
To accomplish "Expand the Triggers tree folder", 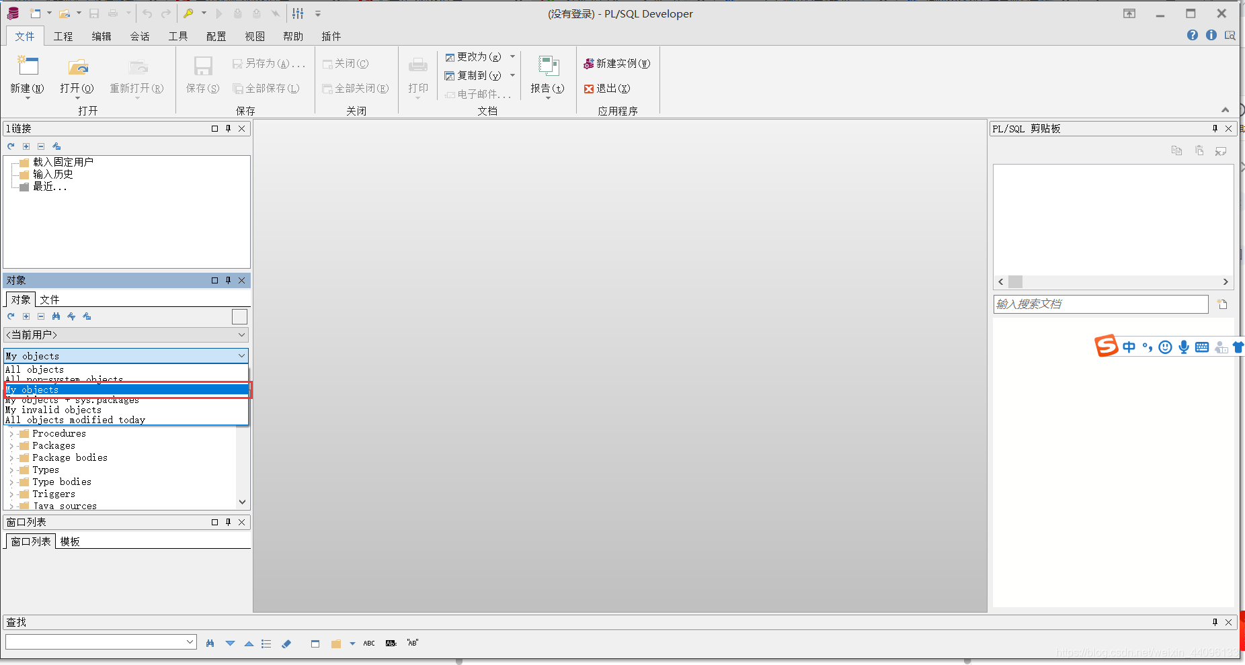I will click(x=11, y=494).
